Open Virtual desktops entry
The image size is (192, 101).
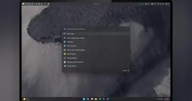pyautogui.click(x=96, y=58)
